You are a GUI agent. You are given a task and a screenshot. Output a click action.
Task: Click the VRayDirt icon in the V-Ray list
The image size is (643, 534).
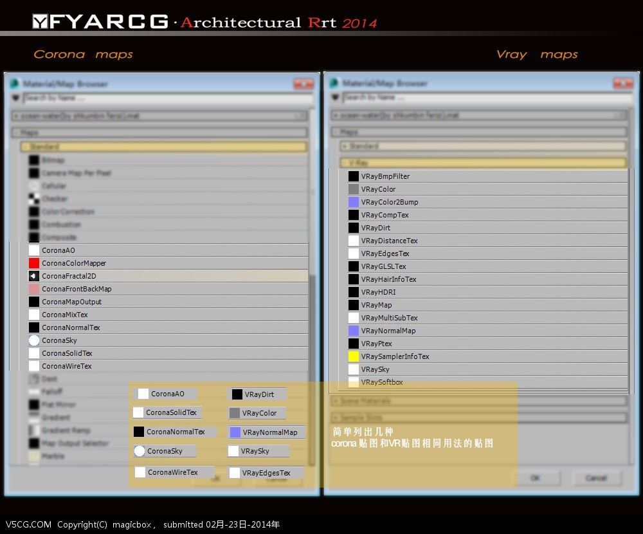pos(354,228)
